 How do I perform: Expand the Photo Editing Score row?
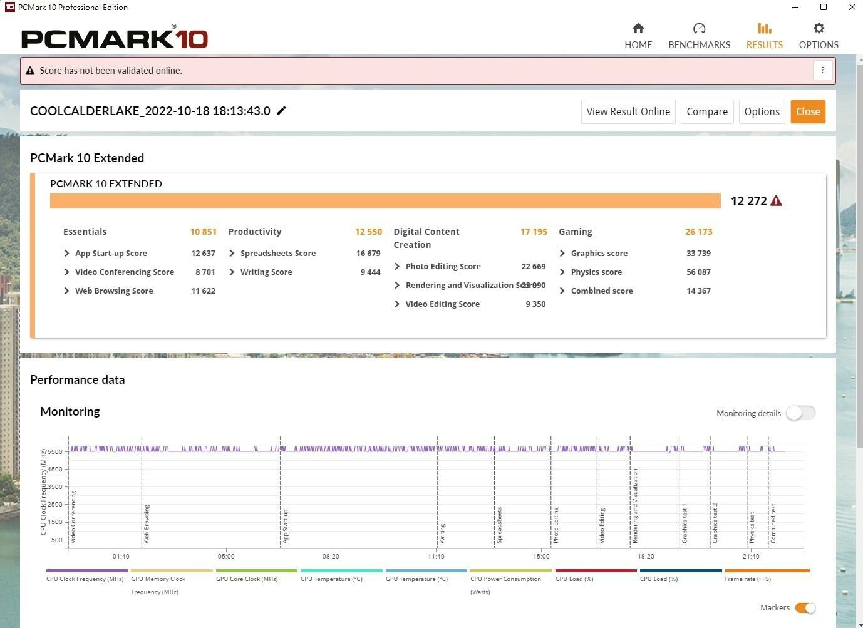[397, 267]
